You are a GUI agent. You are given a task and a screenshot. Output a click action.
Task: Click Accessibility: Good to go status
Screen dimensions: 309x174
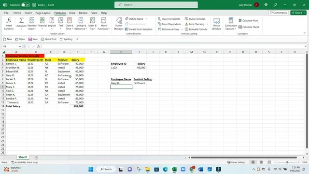tap(25, 162)
